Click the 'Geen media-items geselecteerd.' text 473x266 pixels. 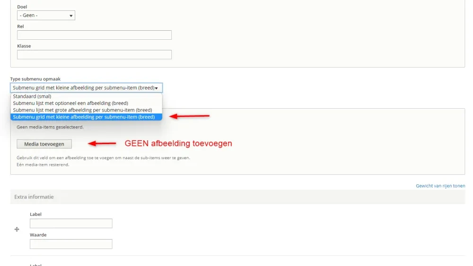(50, 127)
